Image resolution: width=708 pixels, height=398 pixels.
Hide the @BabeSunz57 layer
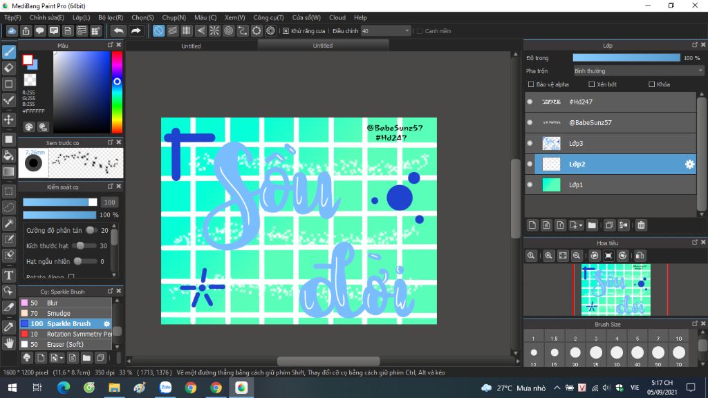[530, 123]
